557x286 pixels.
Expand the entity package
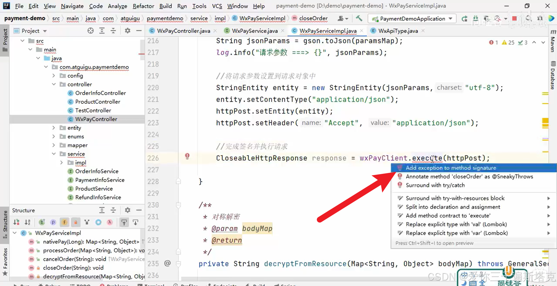(x=54, y=128)
